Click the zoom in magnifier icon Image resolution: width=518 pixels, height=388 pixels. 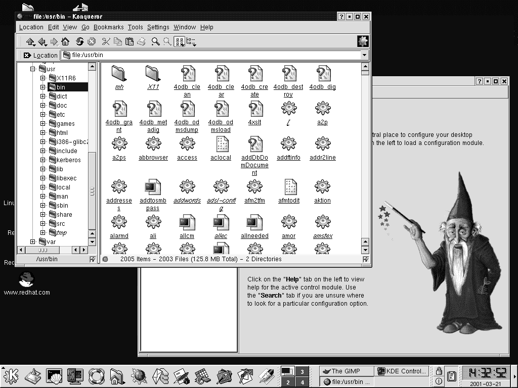pyautogui.click(x=156, y=42)
